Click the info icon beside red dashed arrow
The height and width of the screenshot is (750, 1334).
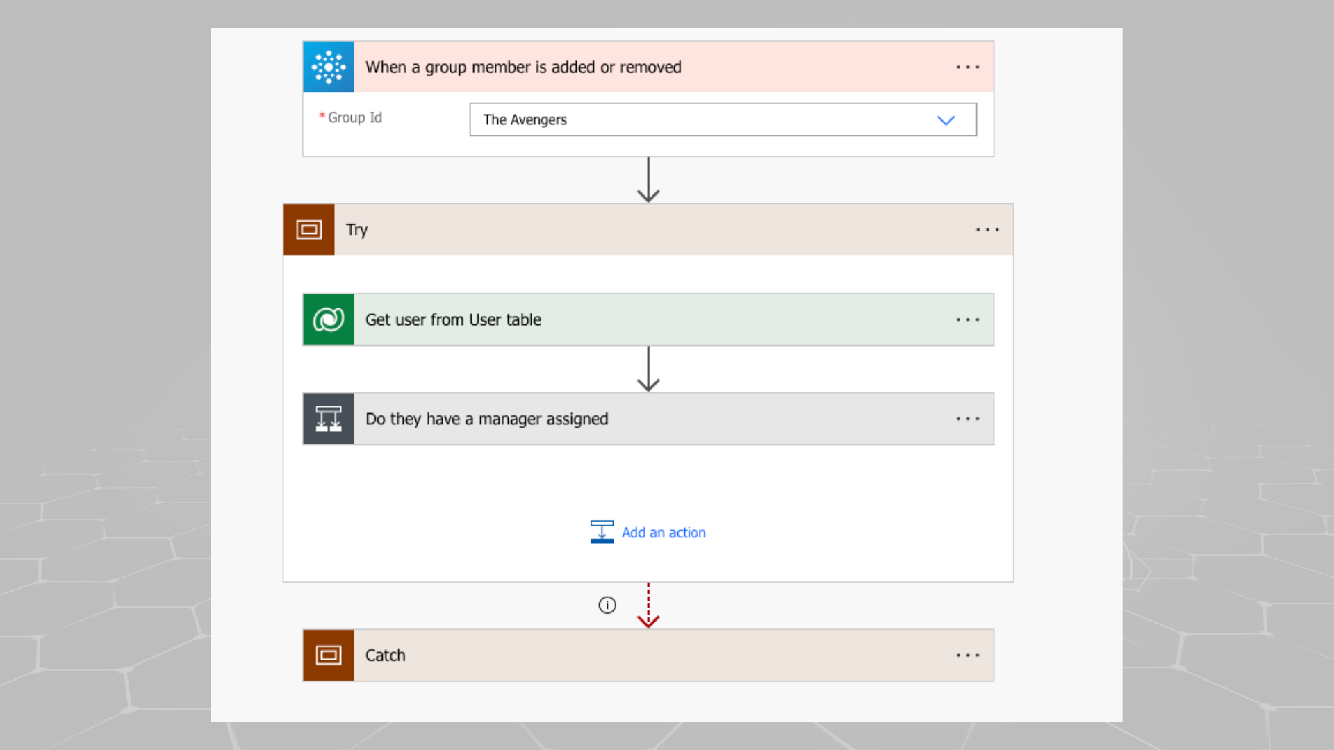(x=607, y=605)
